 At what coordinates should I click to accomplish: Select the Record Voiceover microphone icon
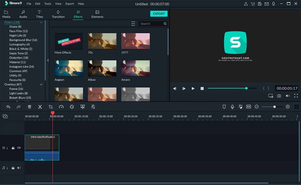pos(232,106)
